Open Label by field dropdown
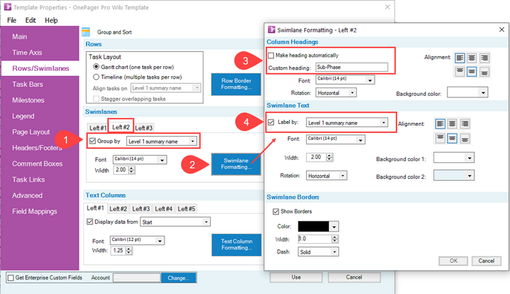510x294 pixels. (384, 123)
